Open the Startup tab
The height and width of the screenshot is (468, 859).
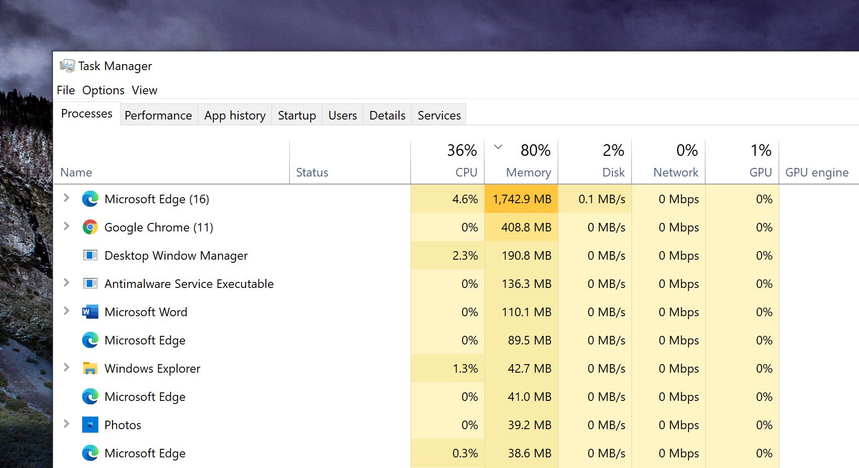click(297, 115)
